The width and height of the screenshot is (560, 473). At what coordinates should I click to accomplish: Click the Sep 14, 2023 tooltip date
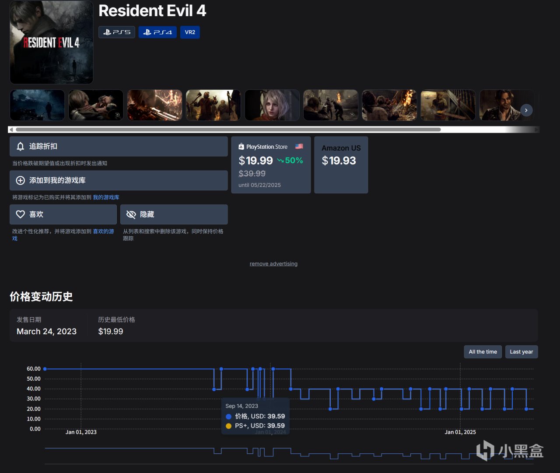tap(241, 406)
